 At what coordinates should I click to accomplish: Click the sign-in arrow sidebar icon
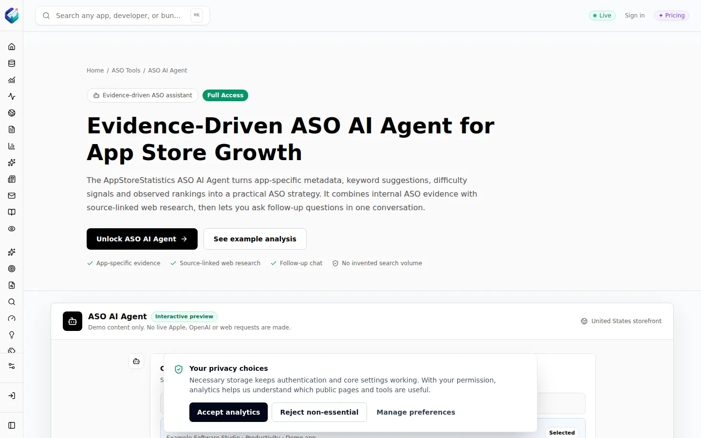click(12, 396)
